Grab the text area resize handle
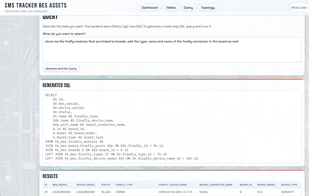 (x=299, y=61)
